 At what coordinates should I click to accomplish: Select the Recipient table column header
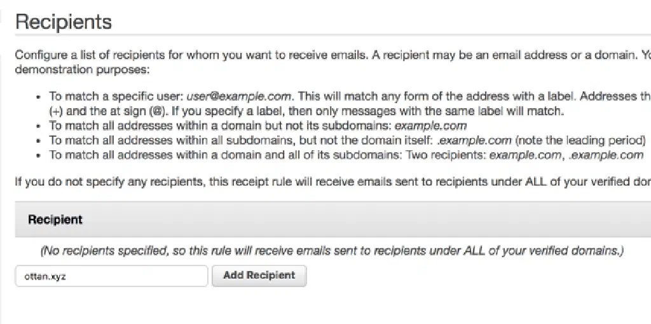click(55, 220)
